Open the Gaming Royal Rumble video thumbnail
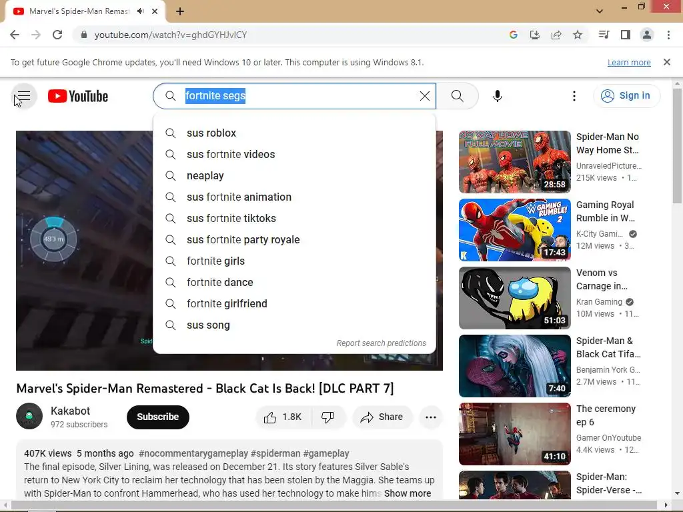The height and width of the screenshot is (512, 683). [515, 230]
